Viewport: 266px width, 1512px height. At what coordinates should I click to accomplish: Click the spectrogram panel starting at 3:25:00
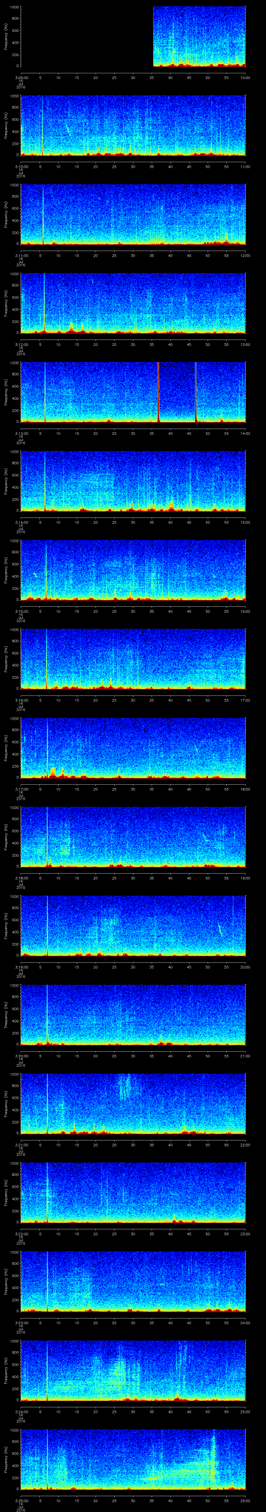pos(133,1459)
